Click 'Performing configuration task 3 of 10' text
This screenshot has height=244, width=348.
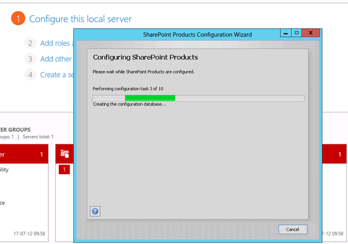click(x=128, y=89)
